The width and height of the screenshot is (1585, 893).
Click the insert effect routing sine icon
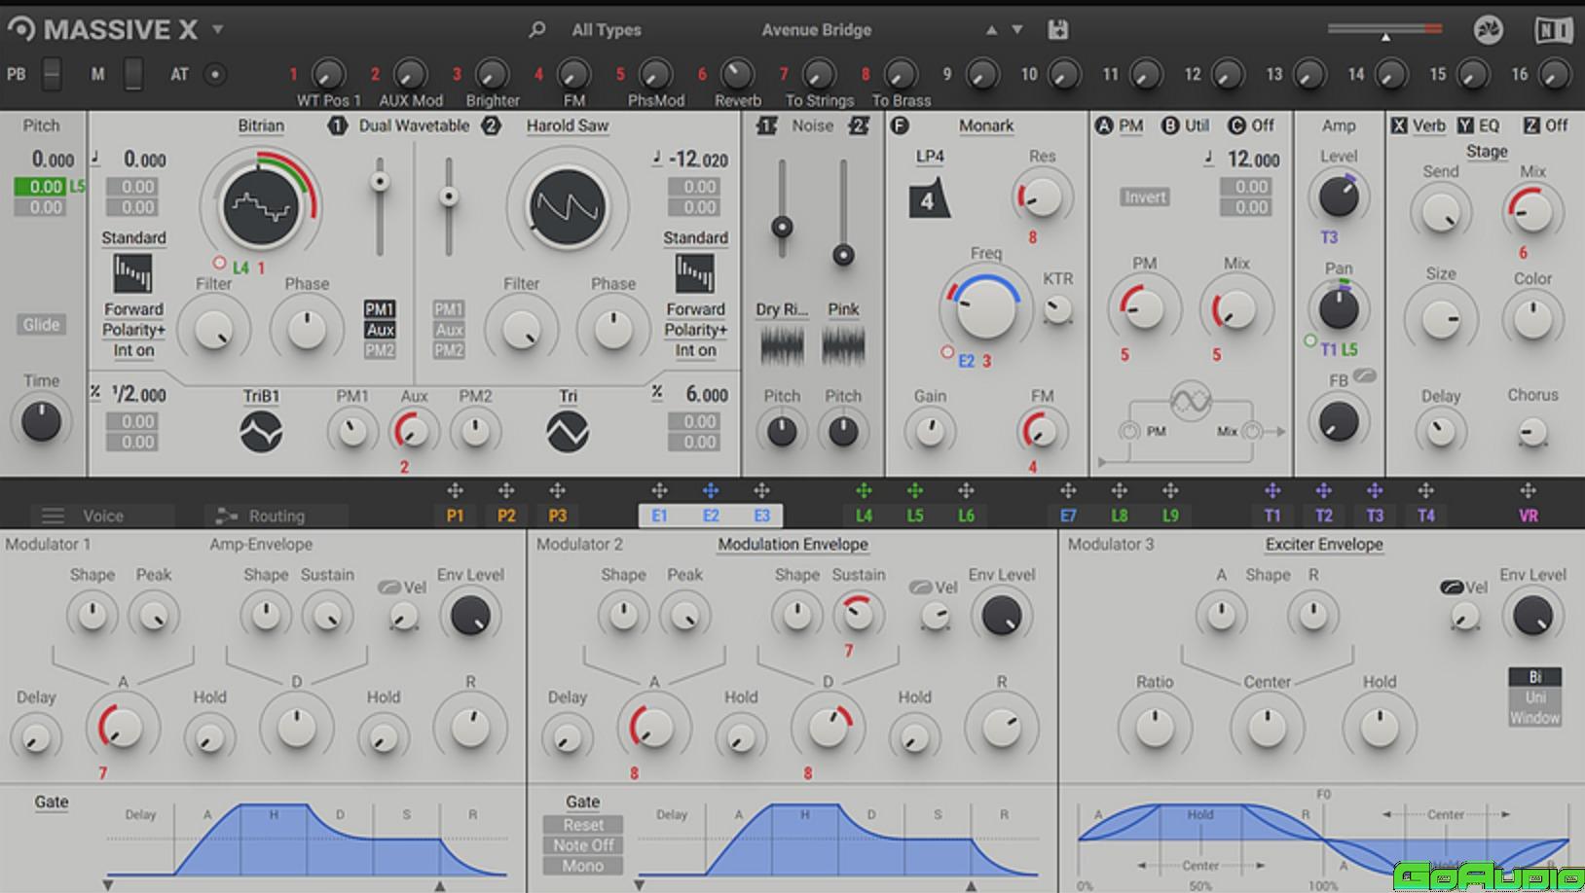point(1191,401)
